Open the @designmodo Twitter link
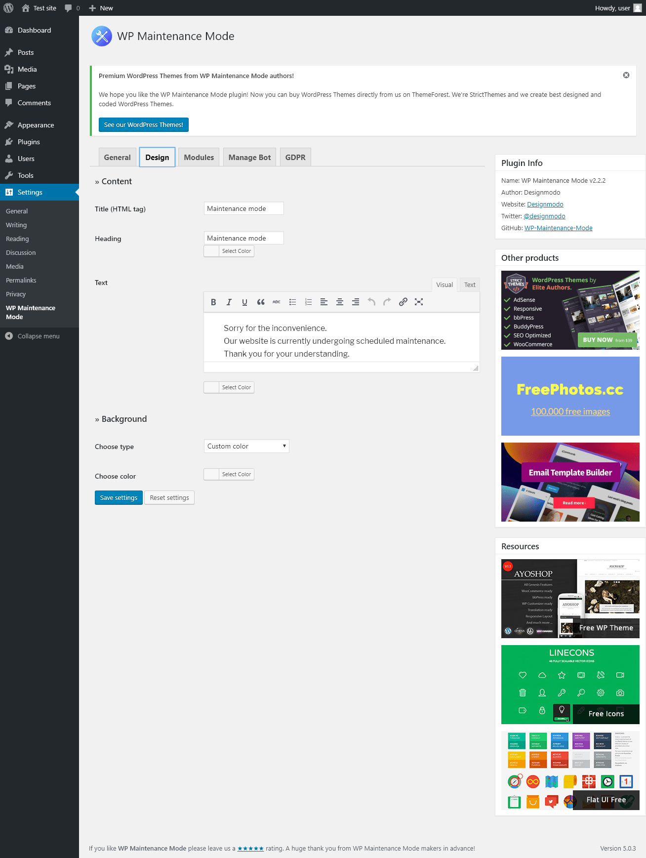646x858 pixels. click(544, 216)
